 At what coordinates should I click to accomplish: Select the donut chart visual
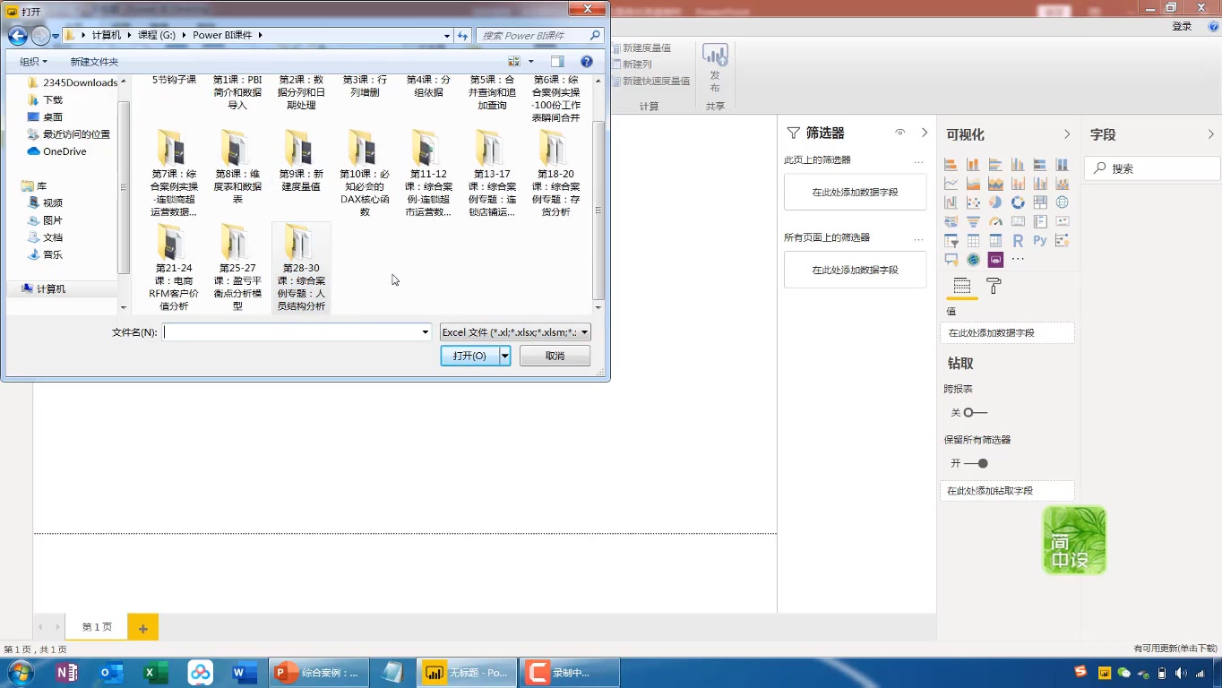click(x=1018, y=202)
